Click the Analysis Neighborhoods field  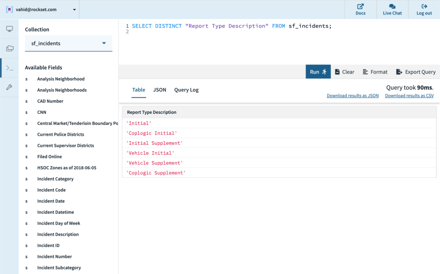[x=62, y=90]
